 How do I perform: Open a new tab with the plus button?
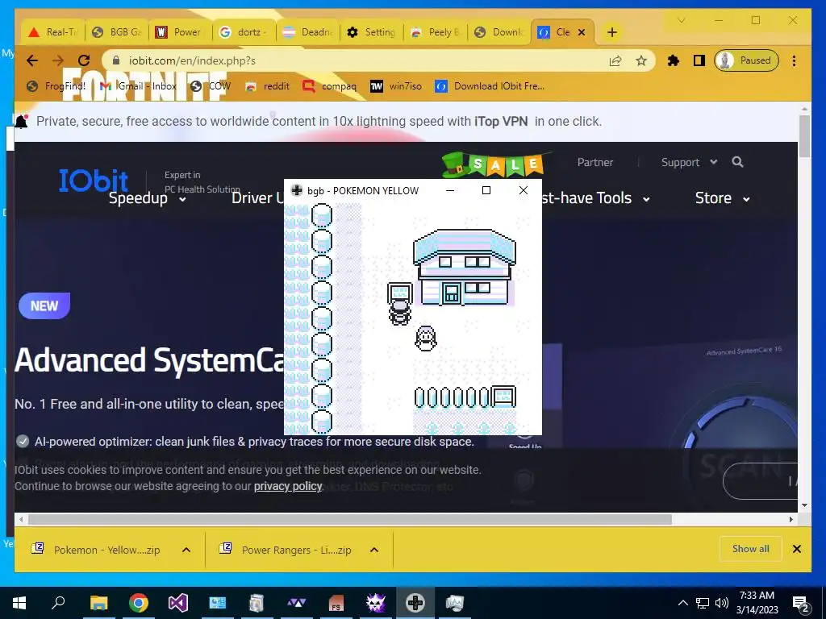pyautogui.click(x=611, y=32)
